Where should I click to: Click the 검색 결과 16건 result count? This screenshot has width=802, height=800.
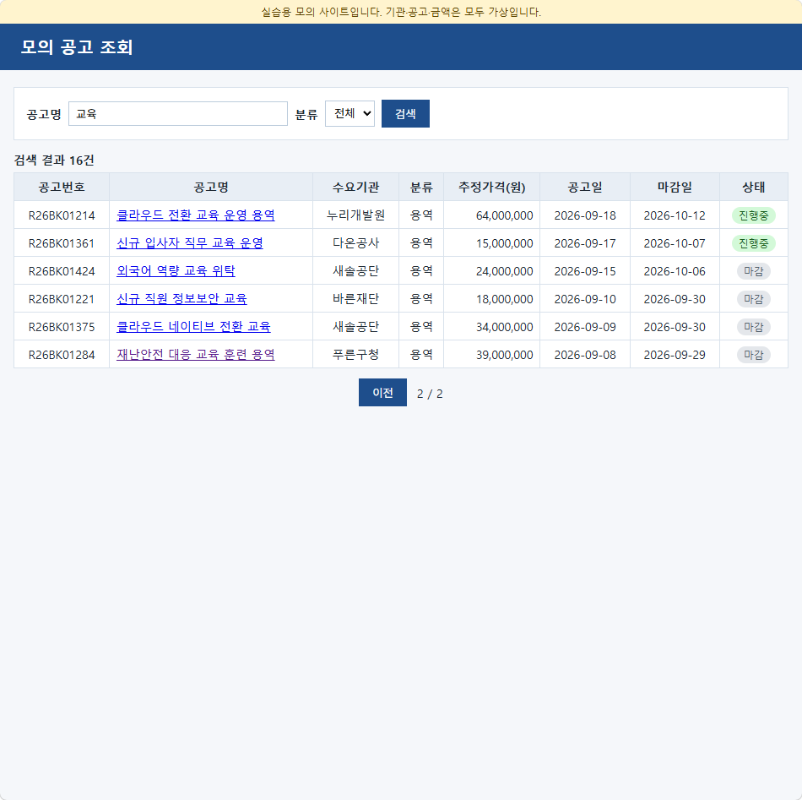(x=54, y=161)
